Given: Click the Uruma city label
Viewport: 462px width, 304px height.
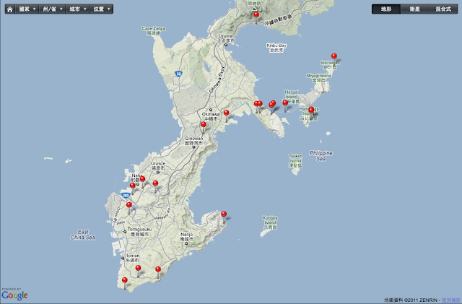Looking at the screenshot, I should [x=226, y=38].
